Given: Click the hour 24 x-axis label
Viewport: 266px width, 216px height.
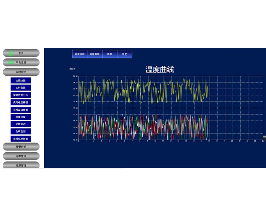Looking at the screenshot, I should point(263,141).
